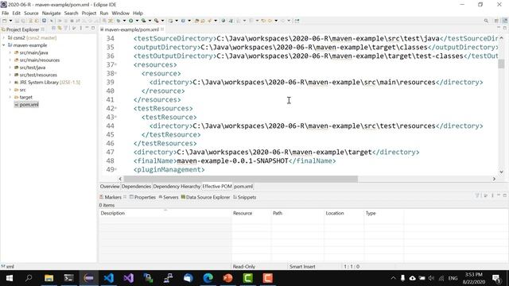Expand the target folder
The image size is (509, 286).
[x=10, y=97]
